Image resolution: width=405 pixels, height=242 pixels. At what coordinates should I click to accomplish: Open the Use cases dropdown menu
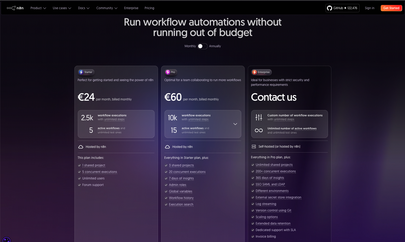[62, 8]
